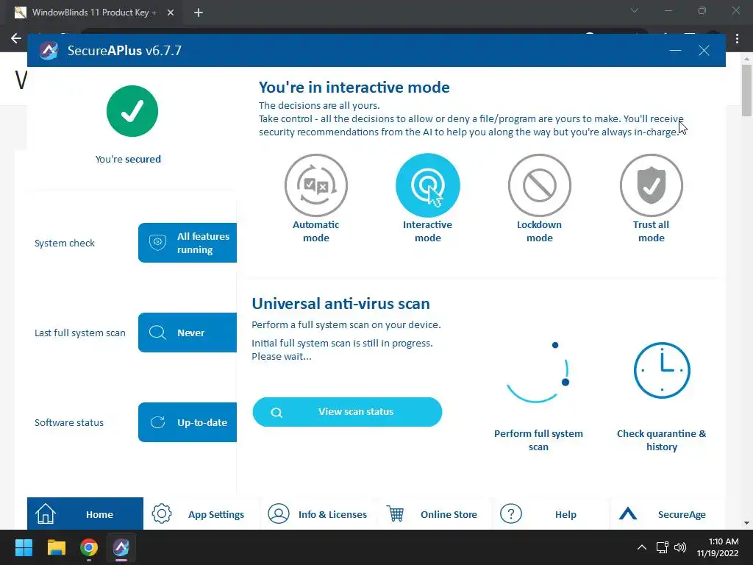Click the Home house icon
753x565 pixels.
(46, 514)
